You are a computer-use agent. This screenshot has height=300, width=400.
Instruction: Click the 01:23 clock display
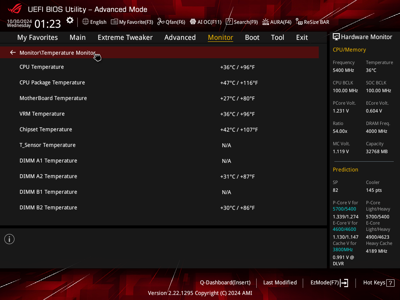click(x=48, y=24)
